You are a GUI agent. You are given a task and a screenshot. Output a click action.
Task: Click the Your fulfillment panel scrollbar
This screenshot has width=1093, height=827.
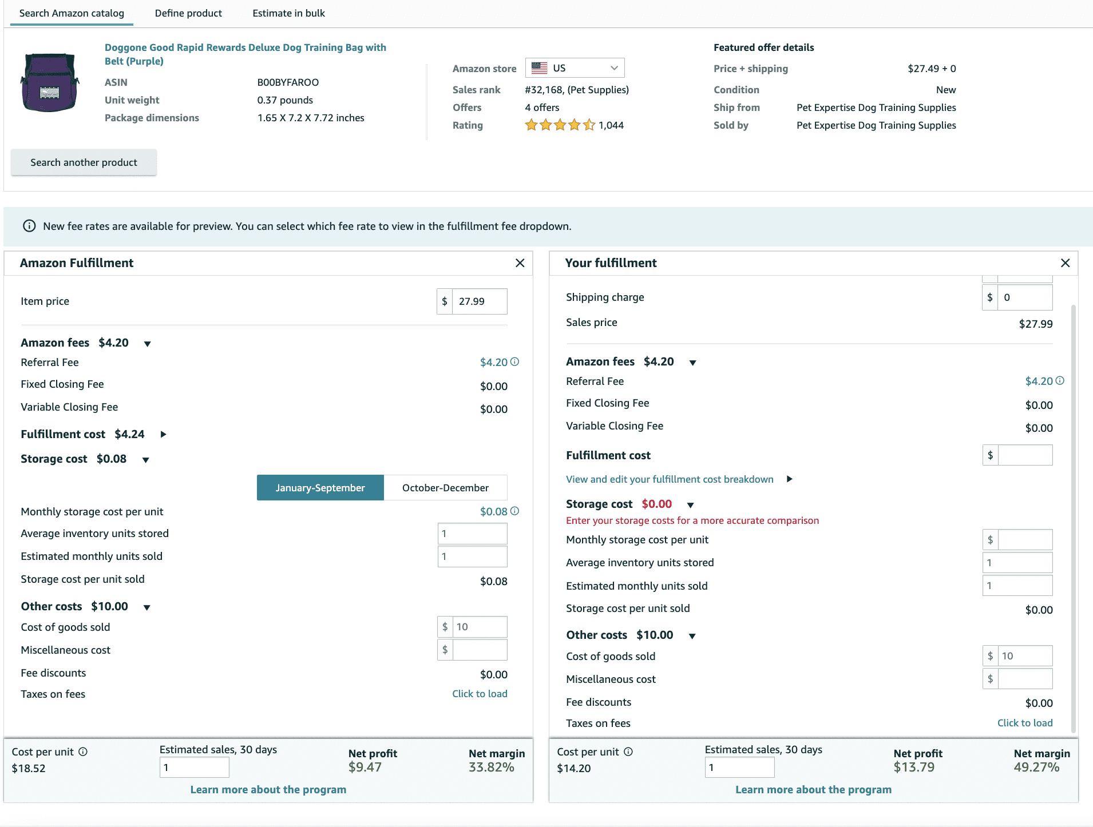pyautogui.click(x=1073, y=515)
